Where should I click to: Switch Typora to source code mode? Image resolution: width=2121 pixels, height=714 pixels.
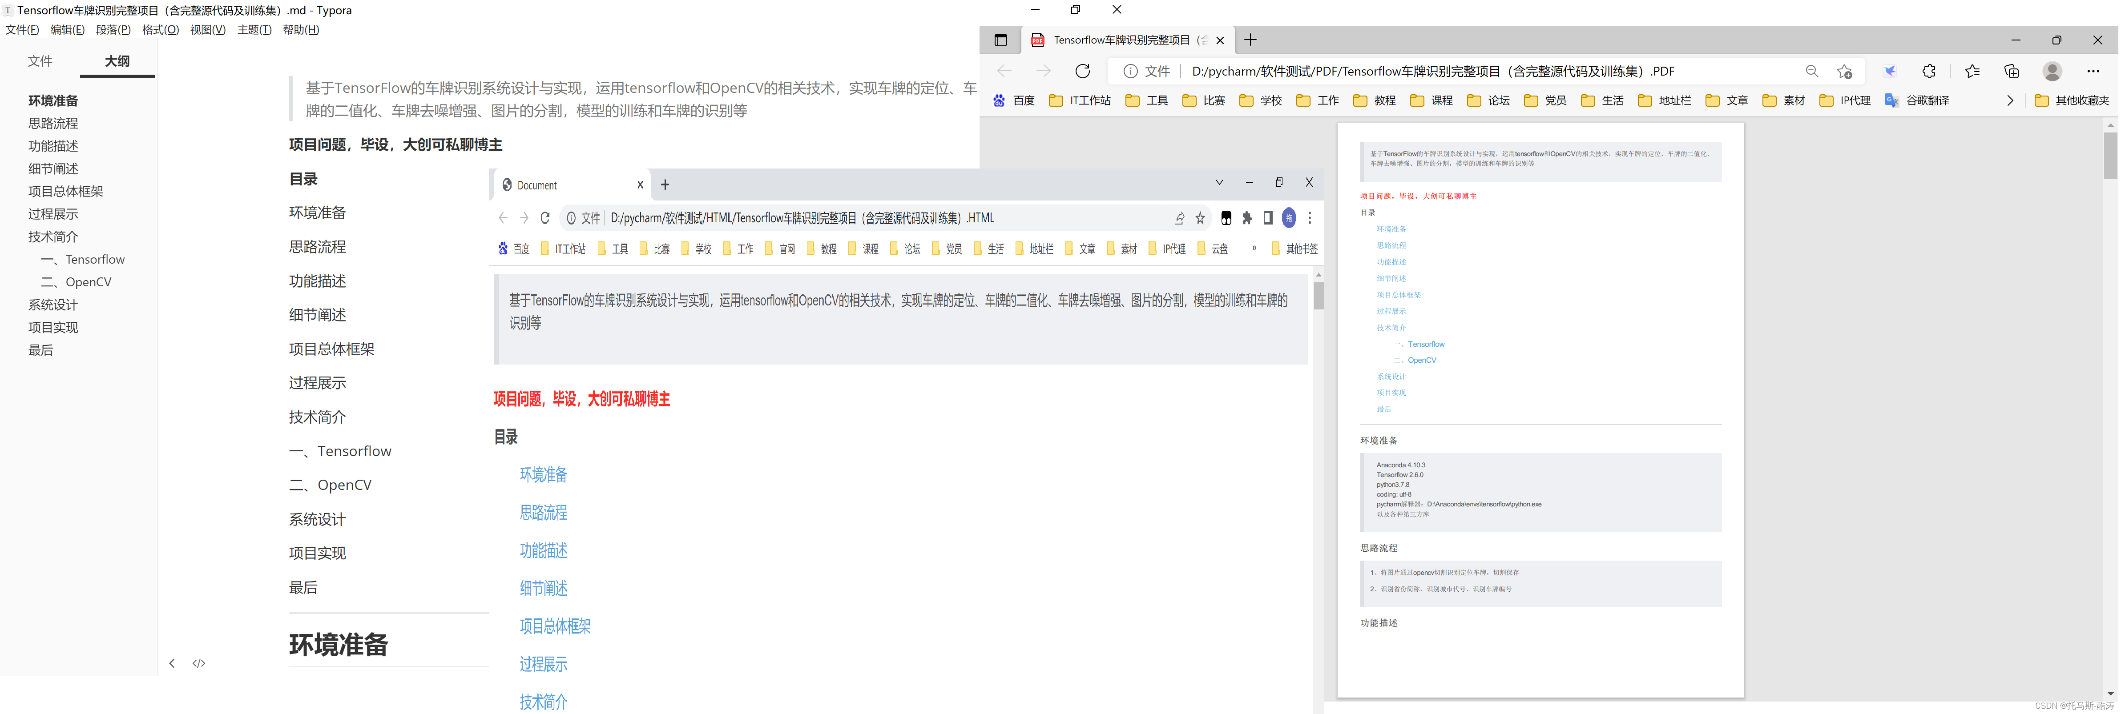tap(198, 663)
